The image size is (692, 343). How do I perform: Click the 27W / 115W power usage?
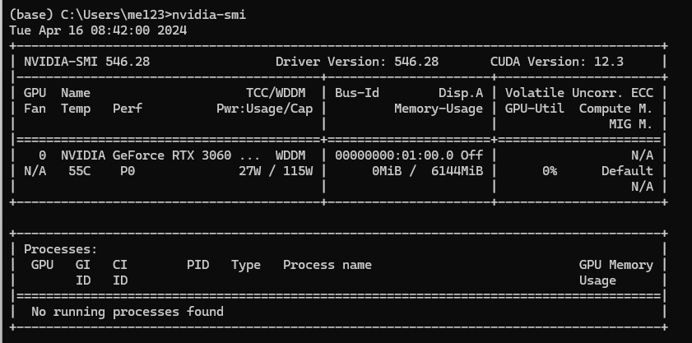[276, 171]
